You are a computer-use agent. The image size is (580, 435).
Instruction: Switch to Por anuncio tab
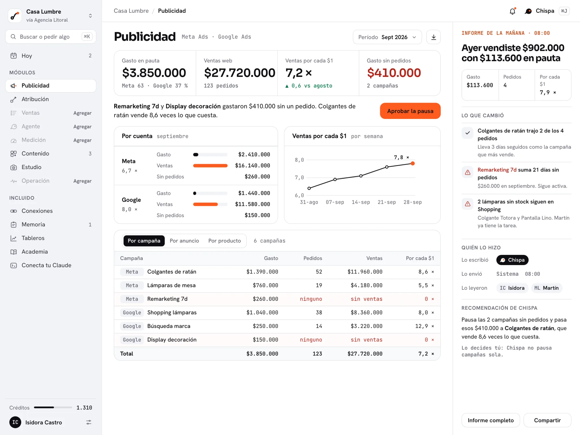click(184, 241)
